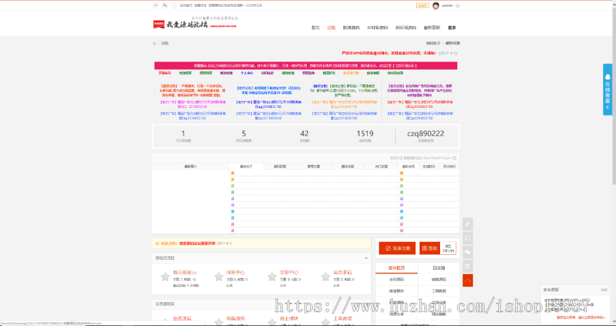The height and width of the screenshot is (326, 616).
Task: Open the 交易中心 forum link
Action: tap(289, 272)
